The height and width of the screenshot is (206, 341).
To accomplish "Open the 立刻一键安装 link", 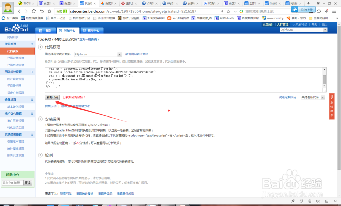I will coord(88,39).
